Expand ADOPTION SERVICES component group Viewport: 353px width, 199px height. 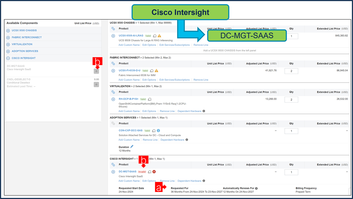8,51
